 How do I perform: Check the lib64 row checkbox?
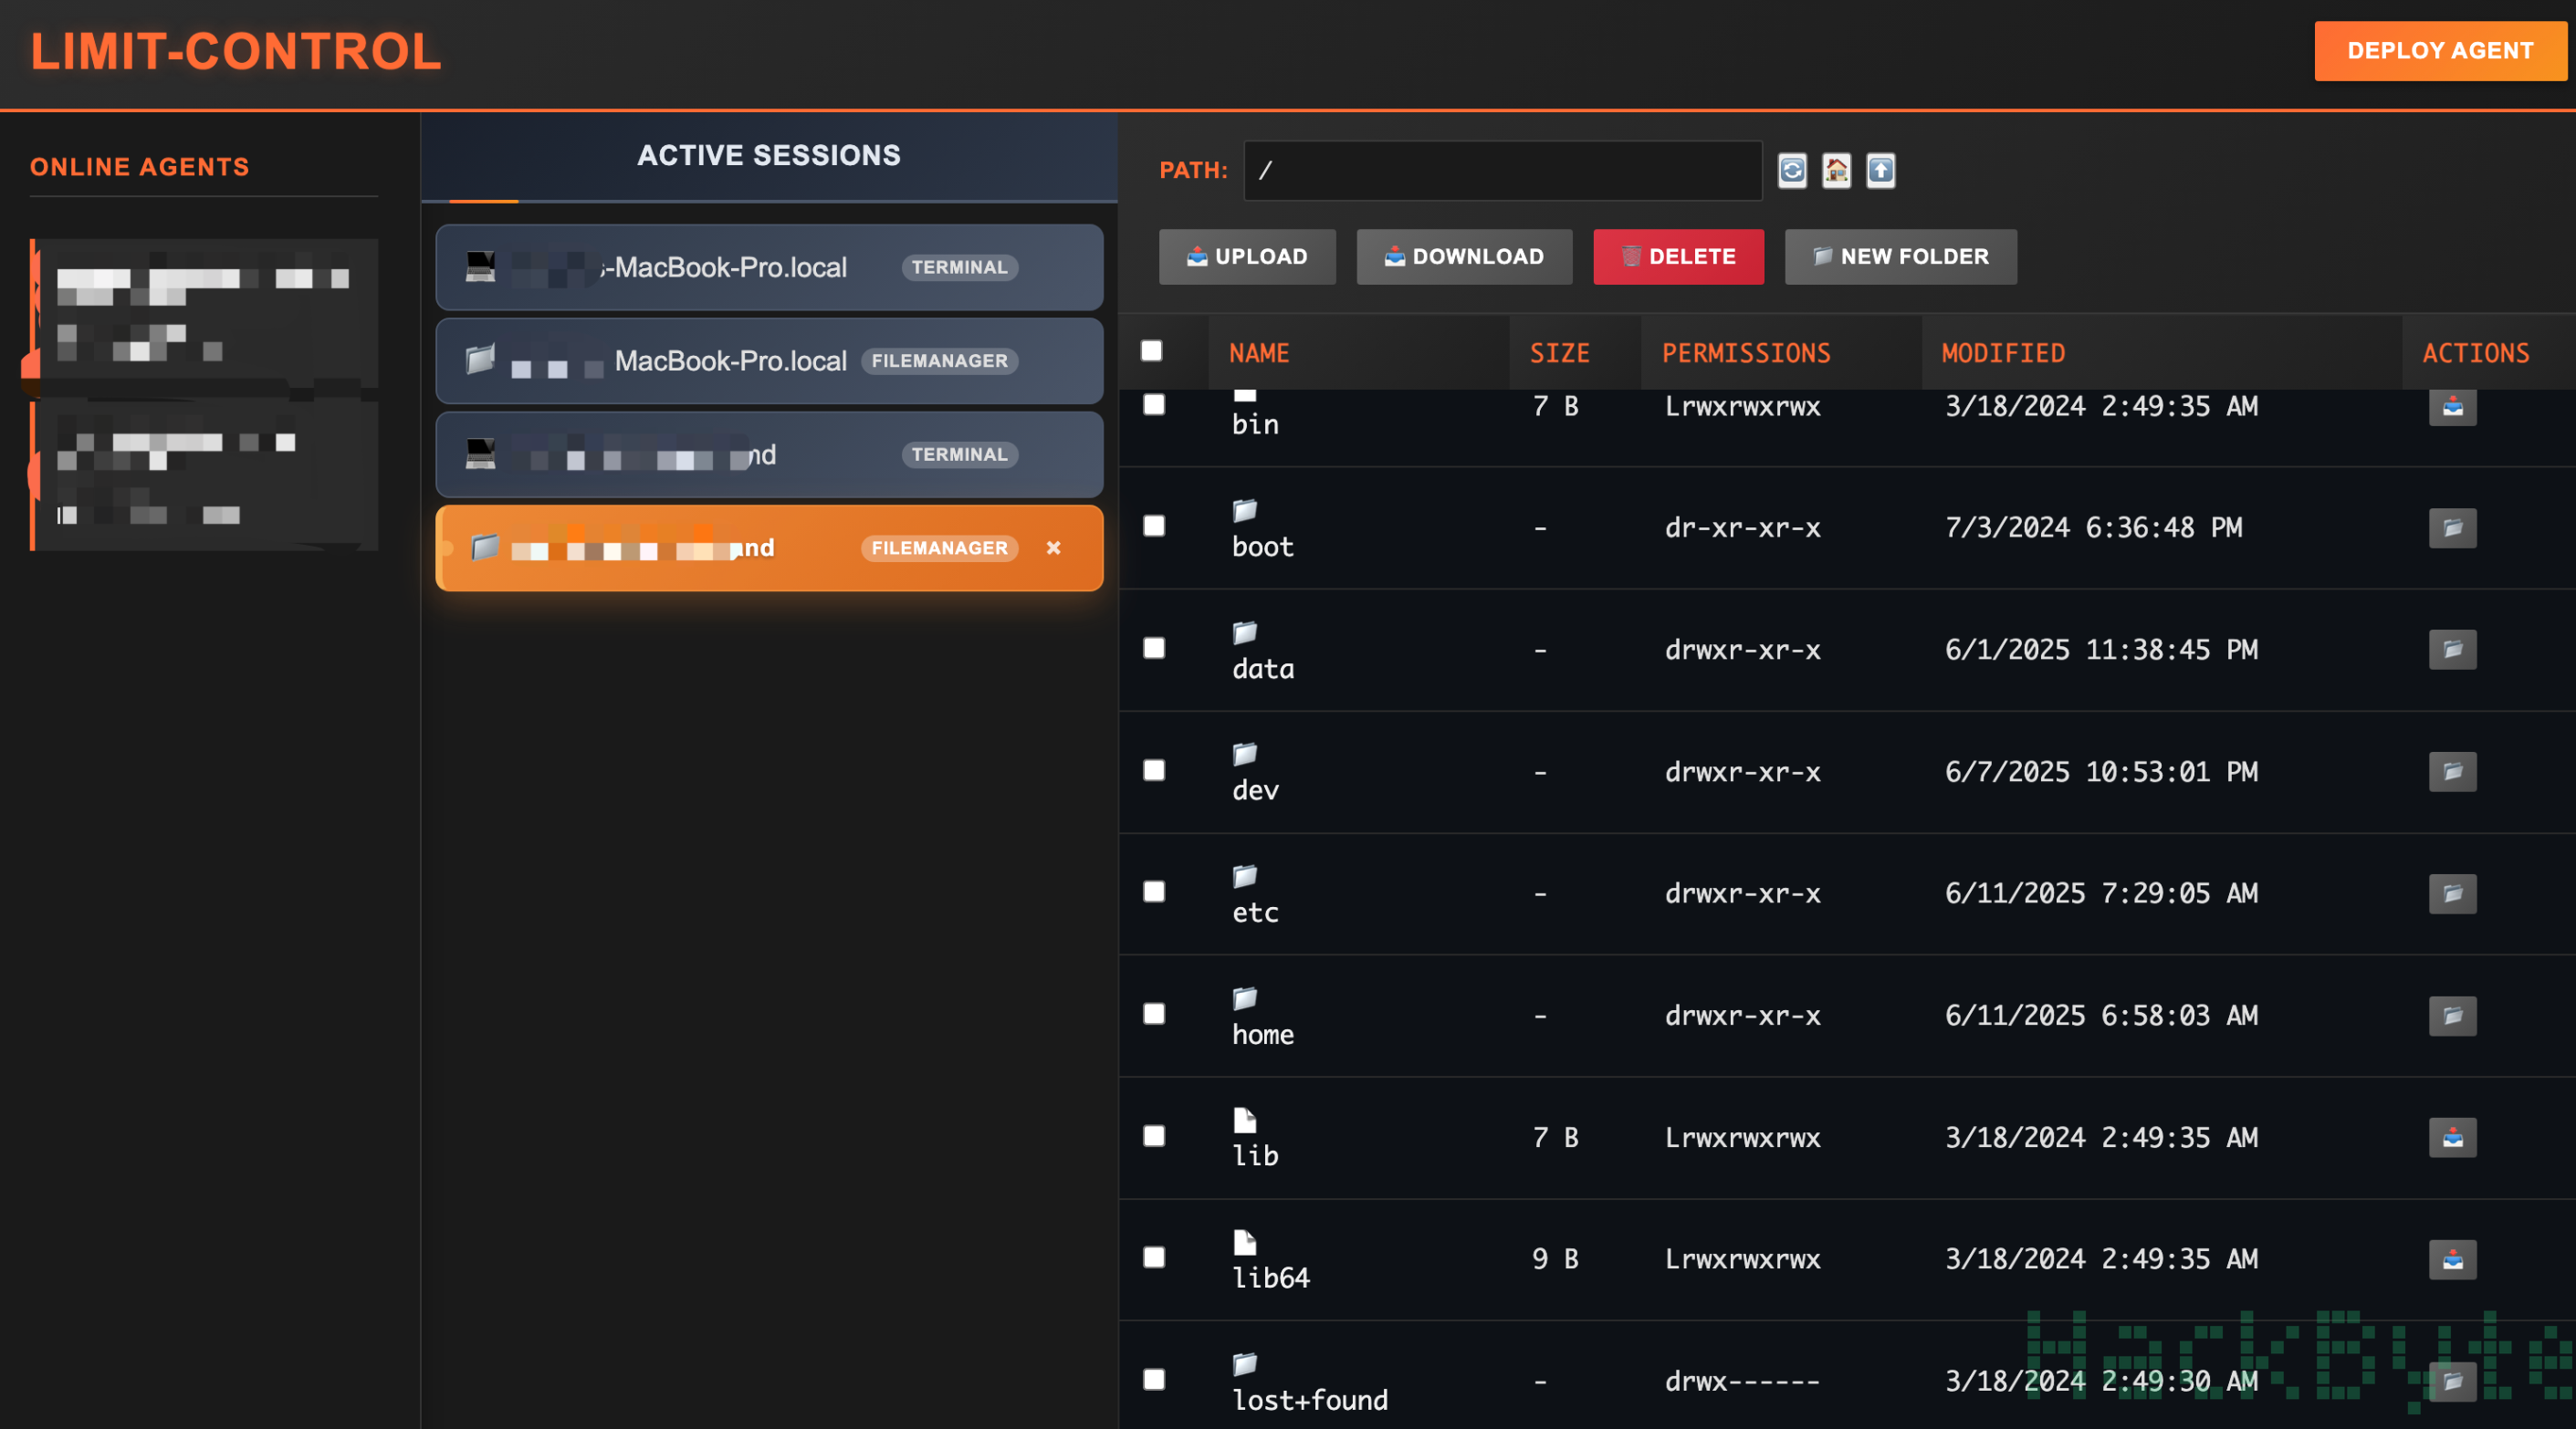tap(1154, 1258)
